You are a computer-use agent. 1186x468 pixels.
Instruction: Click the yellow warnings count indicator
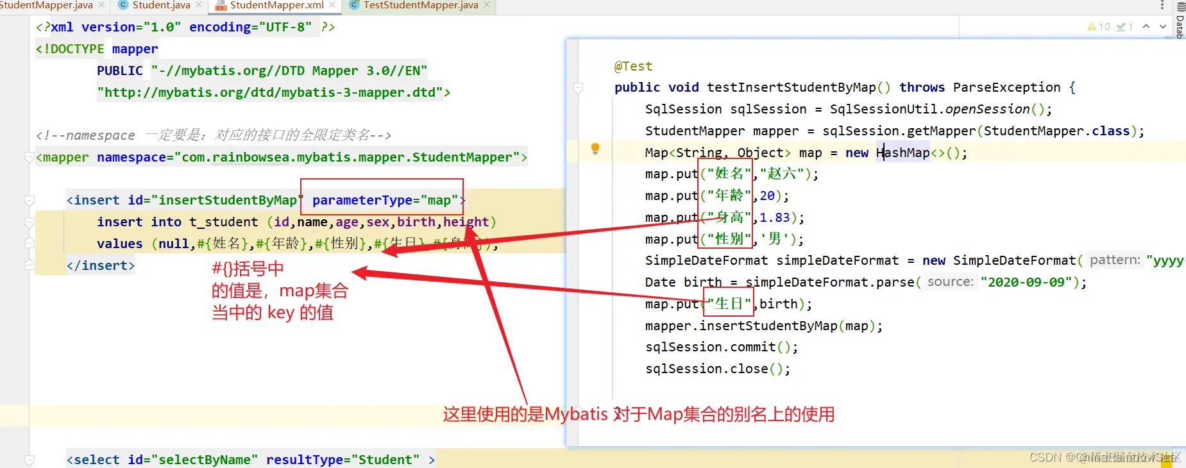tap(1098, 27)
